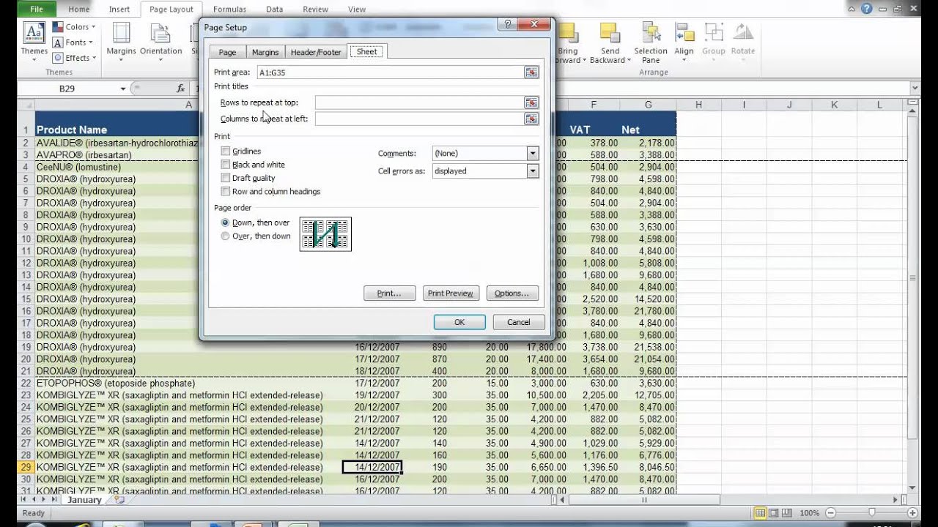Click Rows to repeat at top field
This screenshot has height=527, width=938.
click(418, 102)
